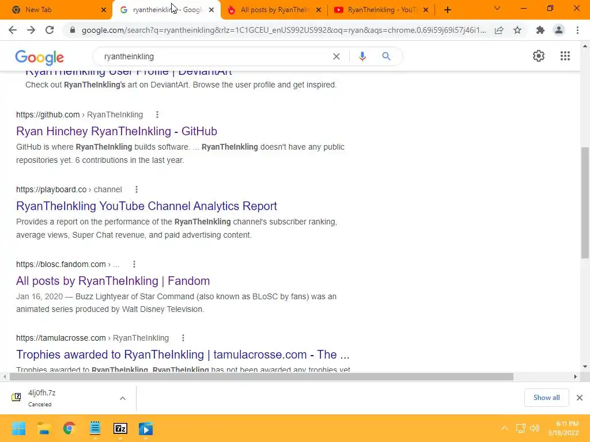This screenshot has width=590, height=442.
Task: Click the https://tamulacrosse.com result URL
Action: pos(93,338)
